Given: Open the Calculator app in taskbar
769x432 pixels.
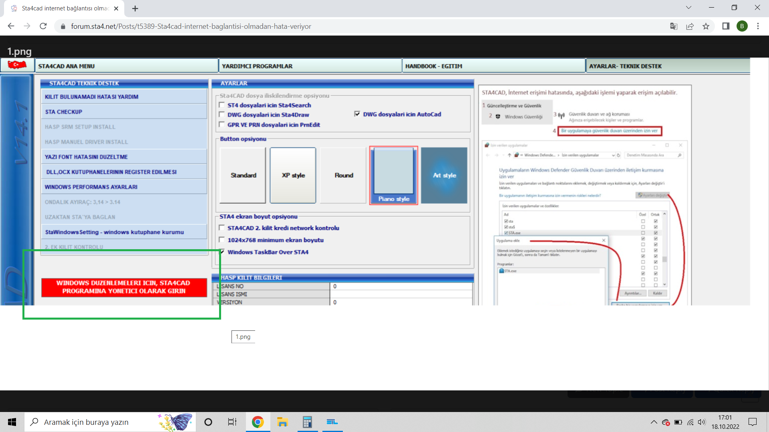Looking at the screenshot, I should pyautogui.click(x=307, y=422).
